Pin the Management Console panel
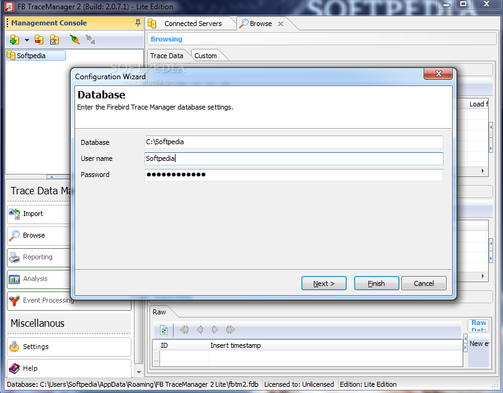The image size is (503, 393). [x=138, y=23]
